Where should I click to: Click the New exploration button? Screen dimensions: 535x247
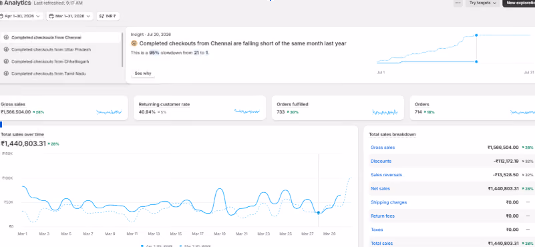pos(518,3)
